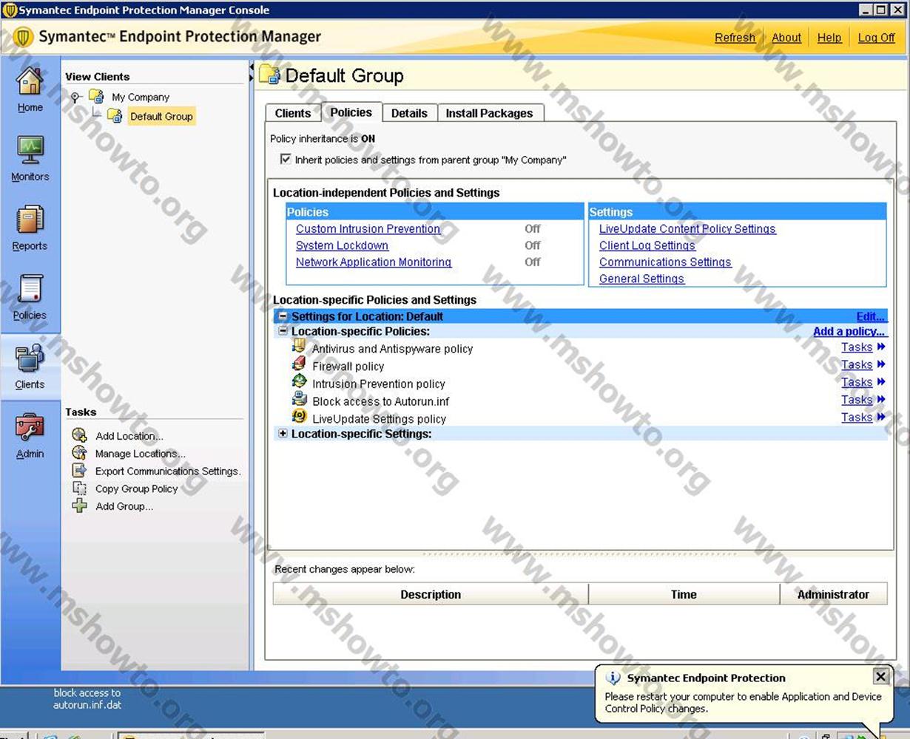The height and width of the screenshot is (739, 910).
Task: Open the Admin toolbox icon
Action: (x=30, y=428)
